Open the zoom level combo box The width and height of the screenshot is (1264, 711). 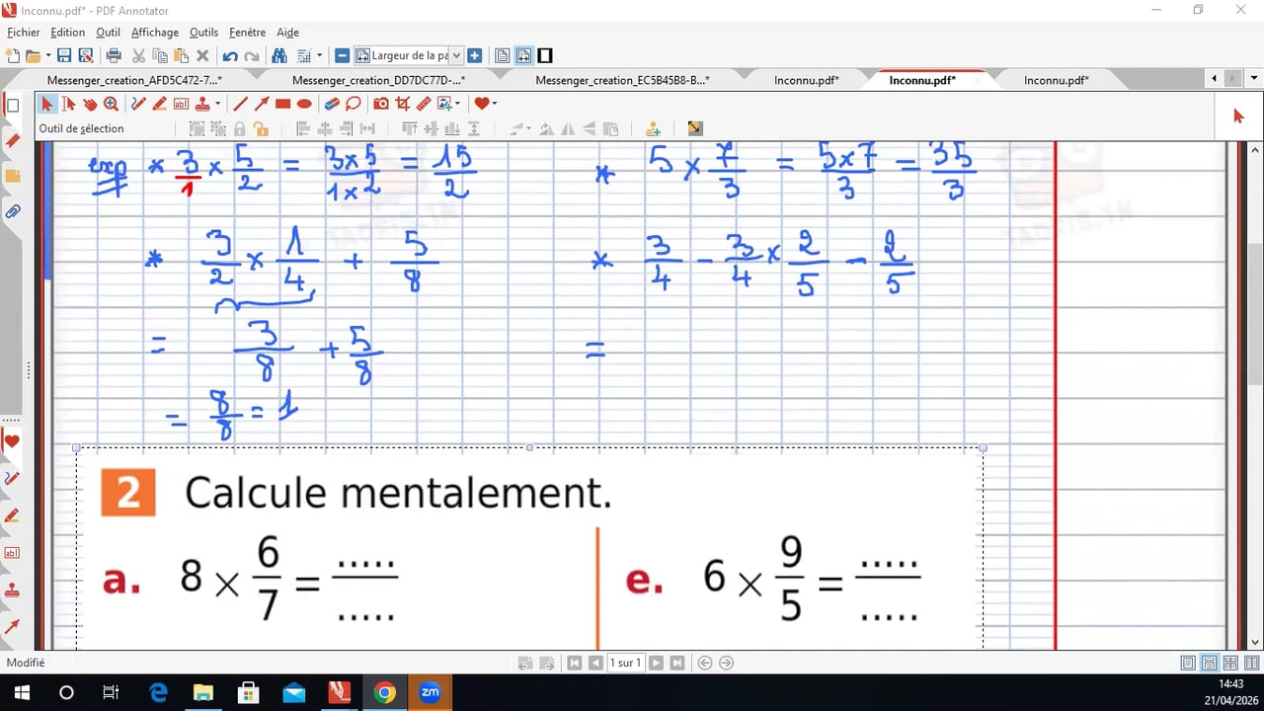tap(408, 56)
